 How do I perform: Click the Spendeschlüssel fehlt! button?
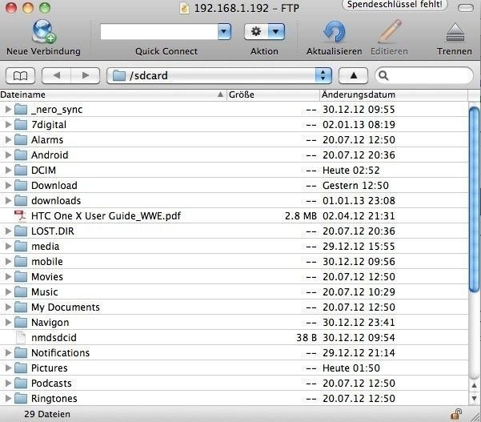[395, 5]
